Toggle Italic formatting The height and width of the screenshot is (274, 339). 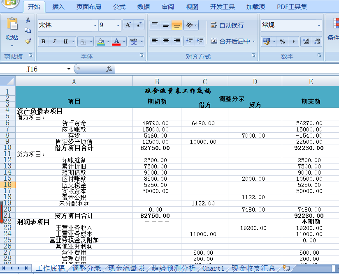(54, 41)
